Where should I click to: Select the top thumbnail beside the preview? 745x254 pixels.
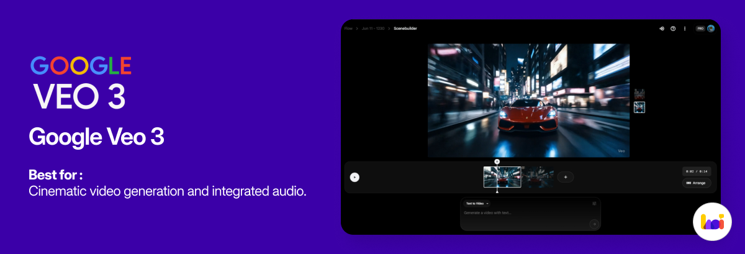(x=639, y=94)
